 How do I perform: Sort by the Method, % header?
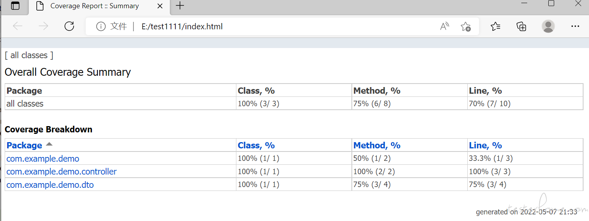tap(377, 145)
